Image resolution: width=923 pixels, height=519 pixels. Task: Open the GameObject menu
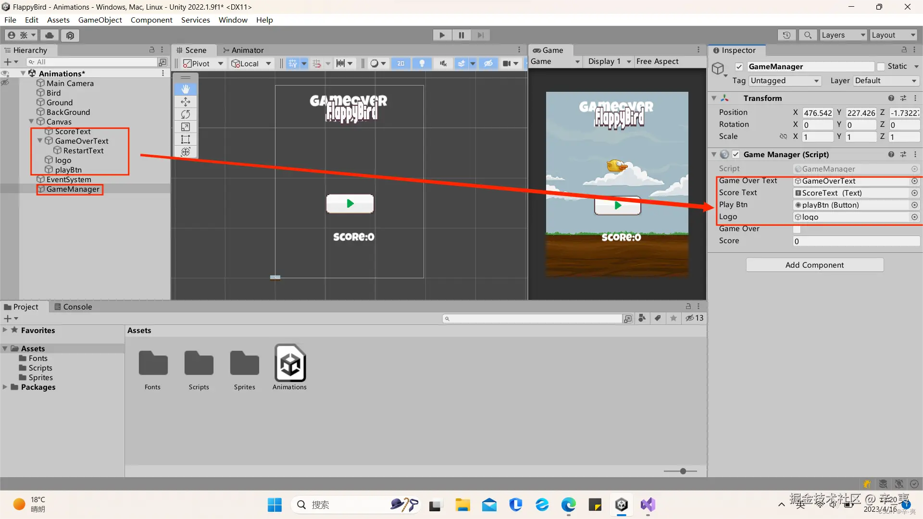point(100,20)
